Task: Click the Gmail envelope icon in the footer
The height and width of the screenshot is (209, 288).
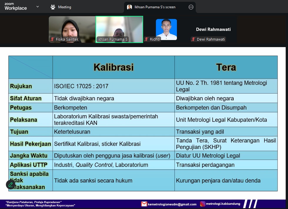Action: tap(144, 204)
